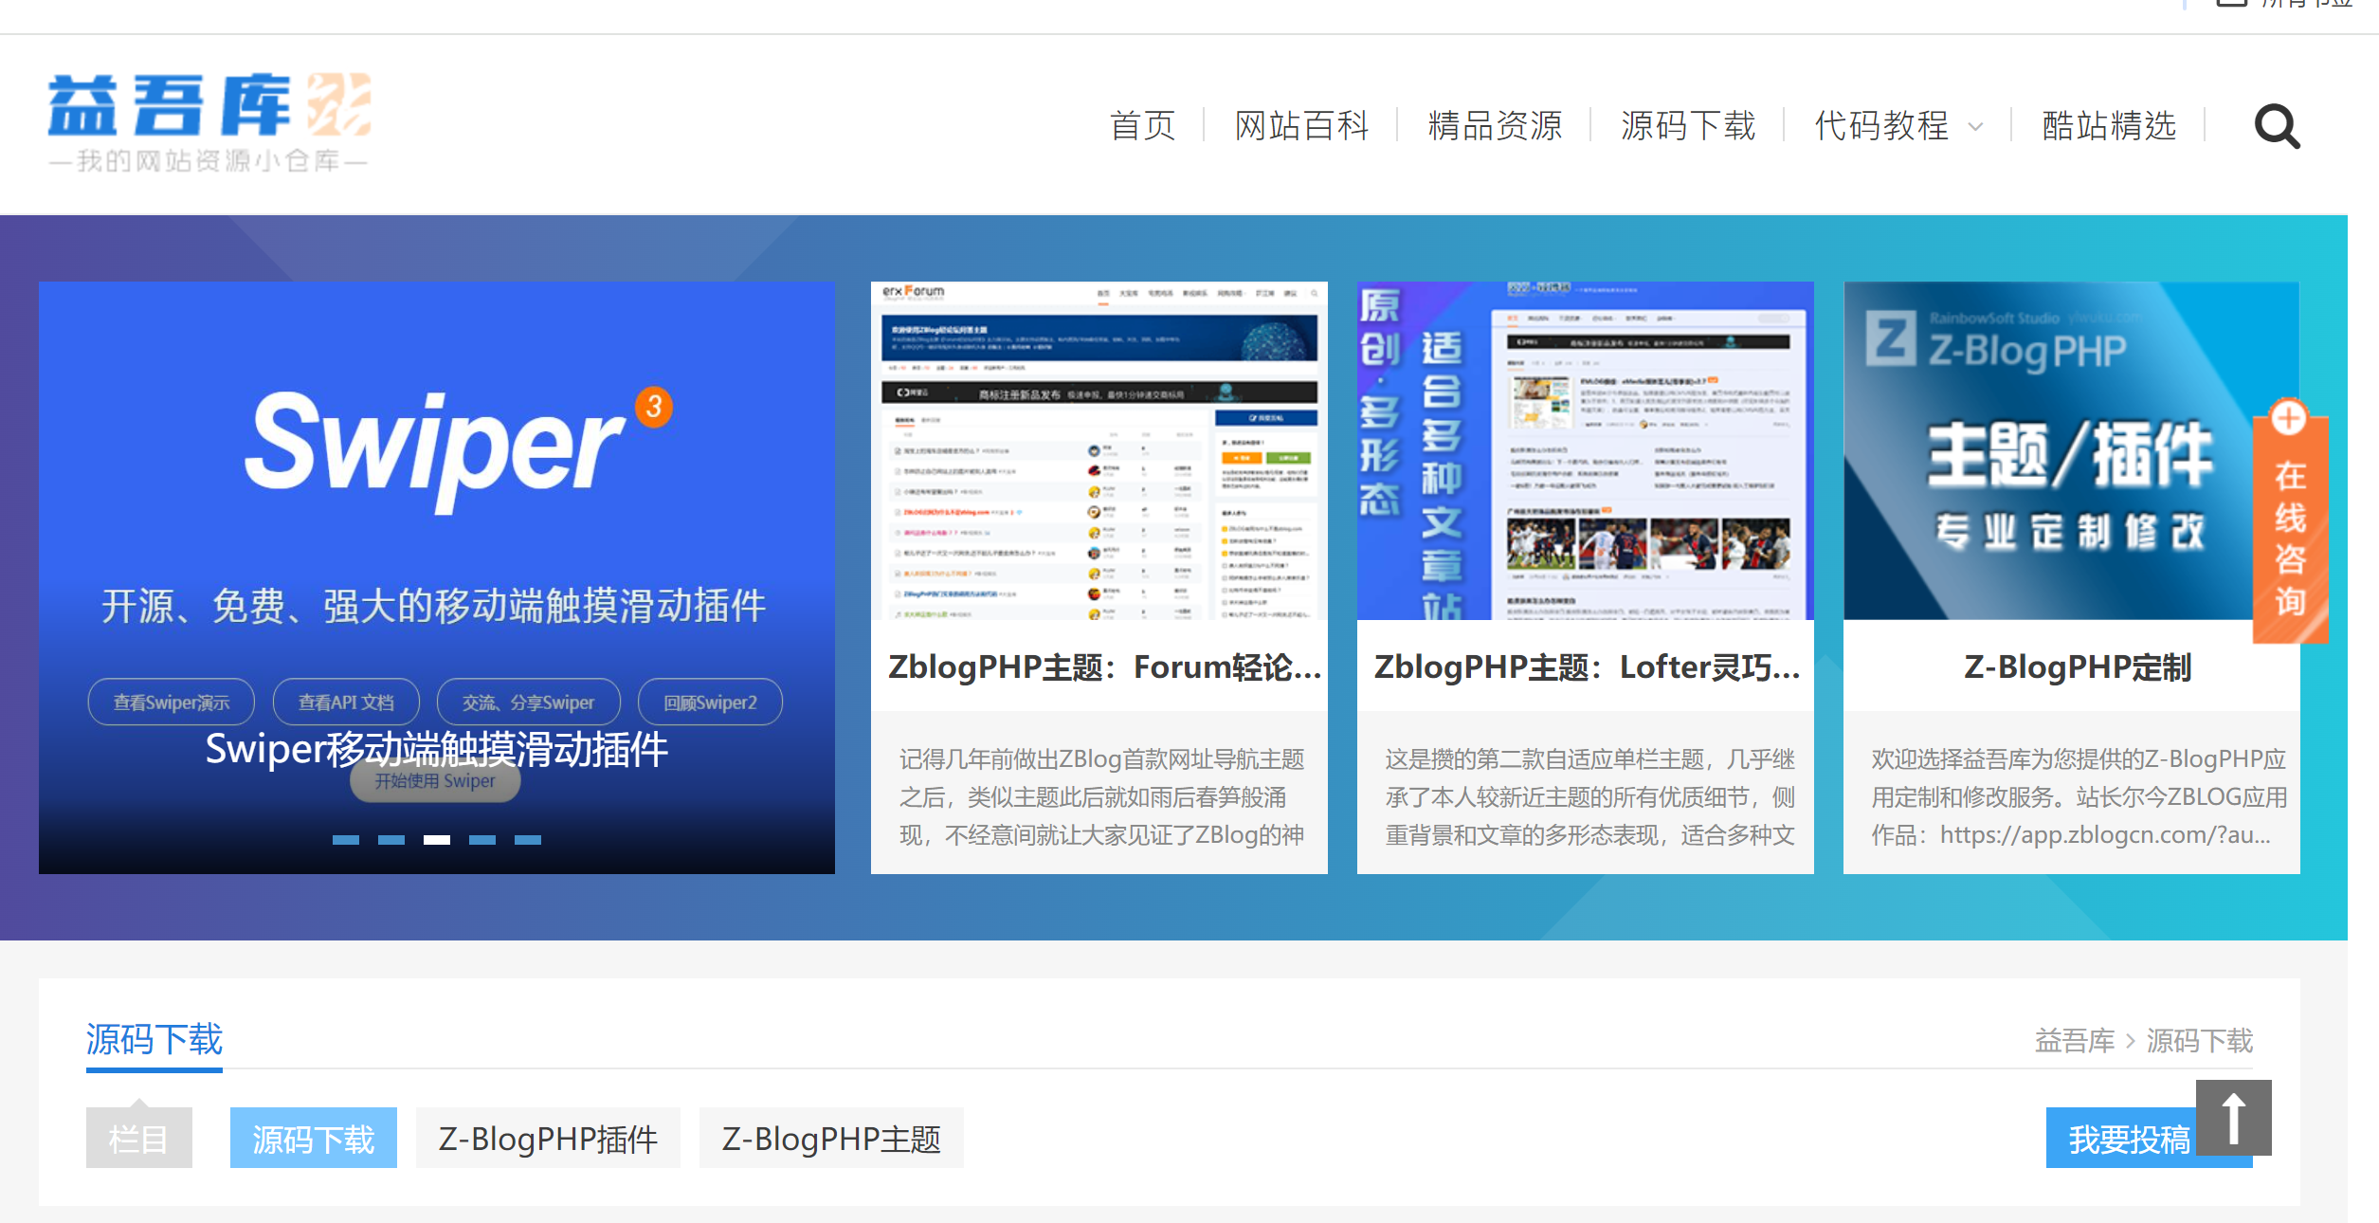The image size is (2379, 1223).
Task: Select the fourth carousel slide indicator
Action: [x=482, y=840]
